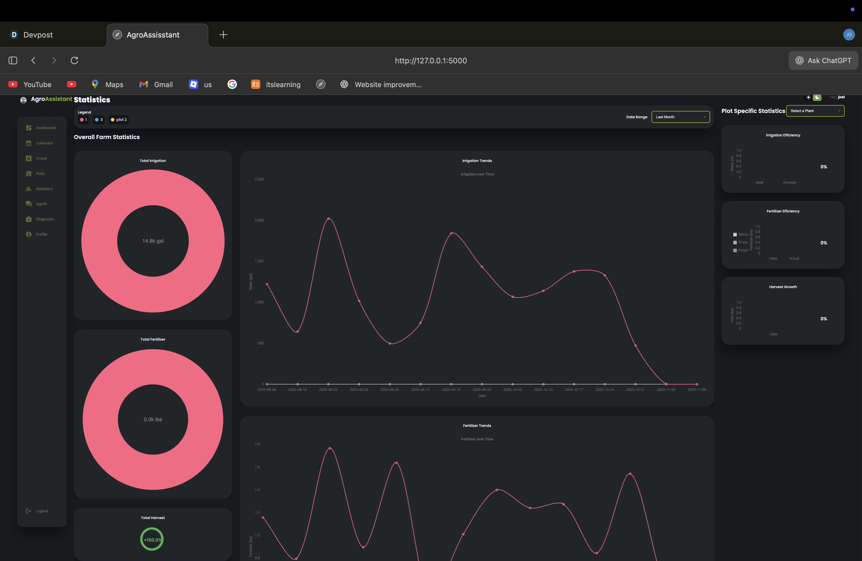Select the Statistics sidebar menu item
This screenshot has width=862, height=561.
point(44,189)
